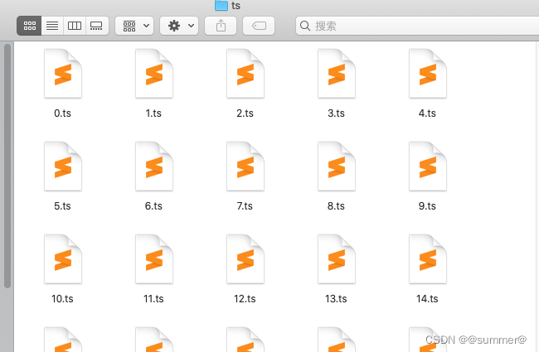Click the file name label 0.ts
Image resolution: width=539 pixels, height=352 pixels.
(x=62, y=113)
